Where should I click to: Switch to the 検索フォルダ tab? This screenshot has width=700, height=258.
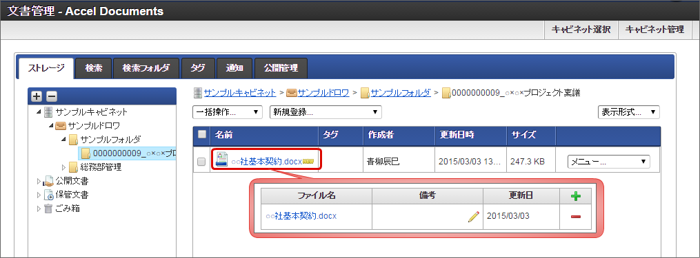(146, 68)
